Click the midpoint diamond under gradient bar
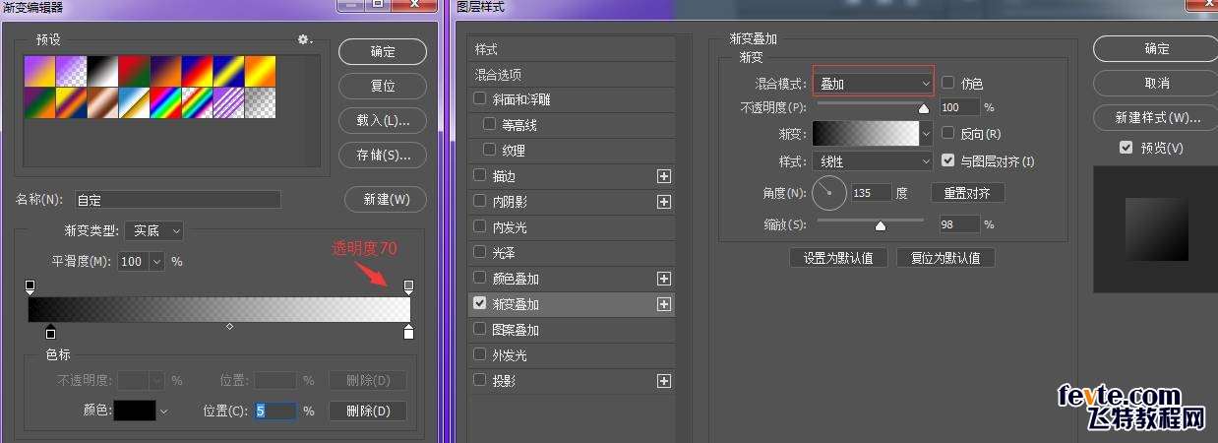 click(x=229, y=326)
